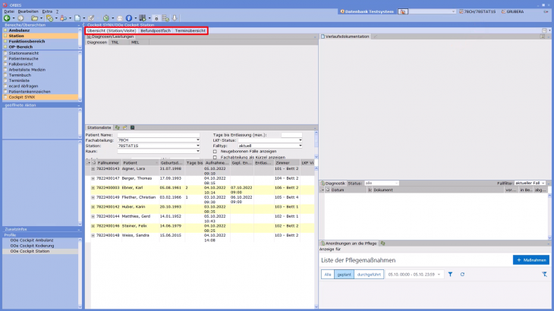Click the filter funnel icon in Pflegemaßnahmen

[x=450, y=274]
